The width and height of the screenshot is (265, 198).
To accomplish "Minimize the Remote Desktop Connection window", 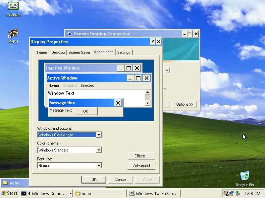I will 185,34.
